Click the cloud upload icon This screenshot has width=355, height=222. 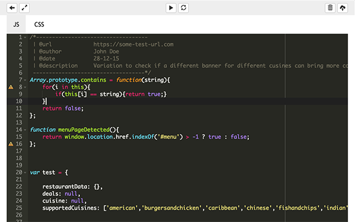point(344,8)
